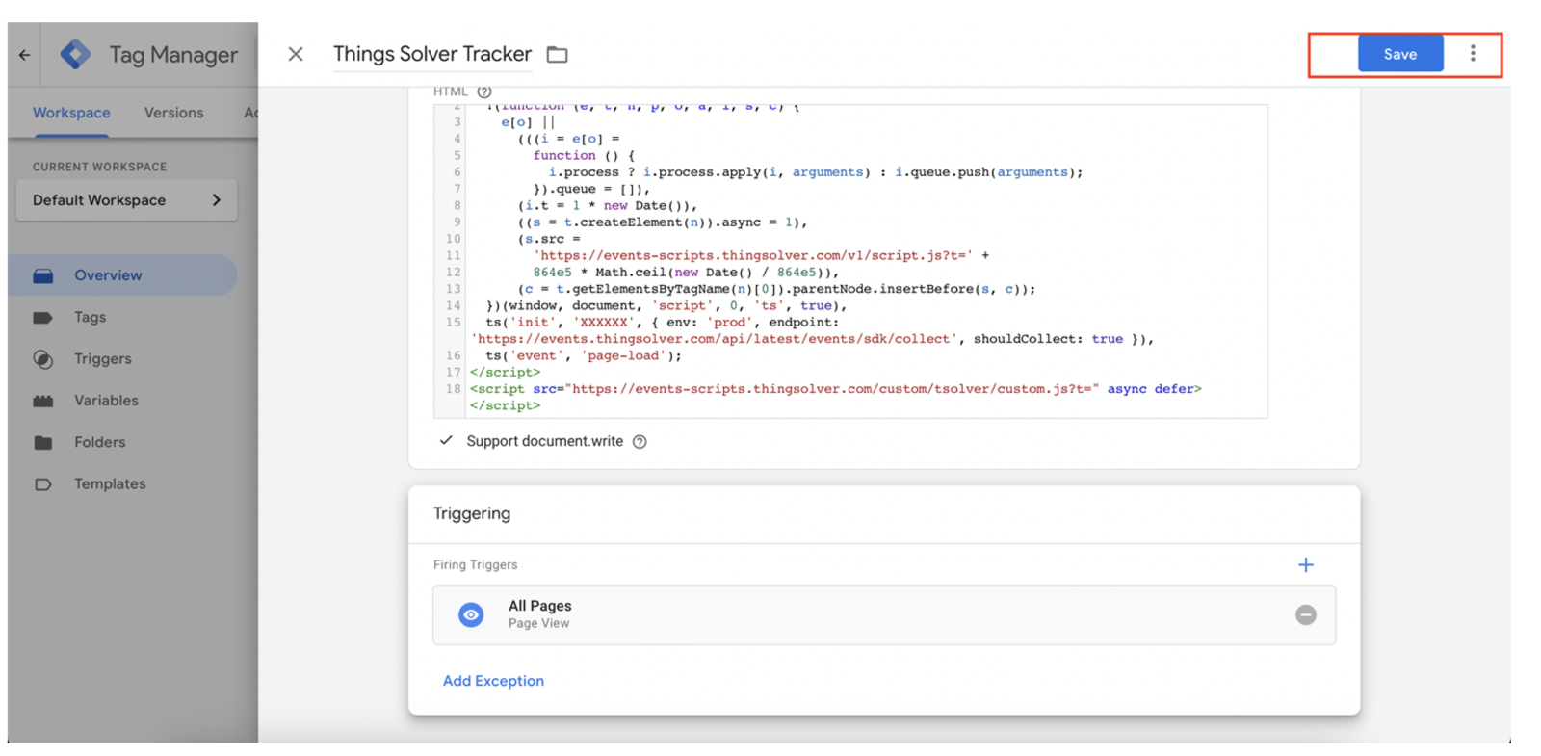The image size is (1541, 756).
Task: Click the ts('event', 'page-load') code line
Action: 584,355
